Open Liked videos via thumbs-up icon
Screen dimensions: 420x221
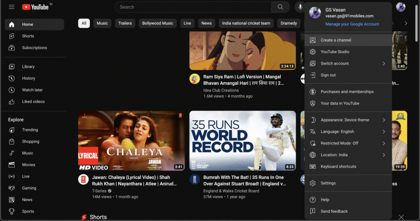[x=11, y=101]
